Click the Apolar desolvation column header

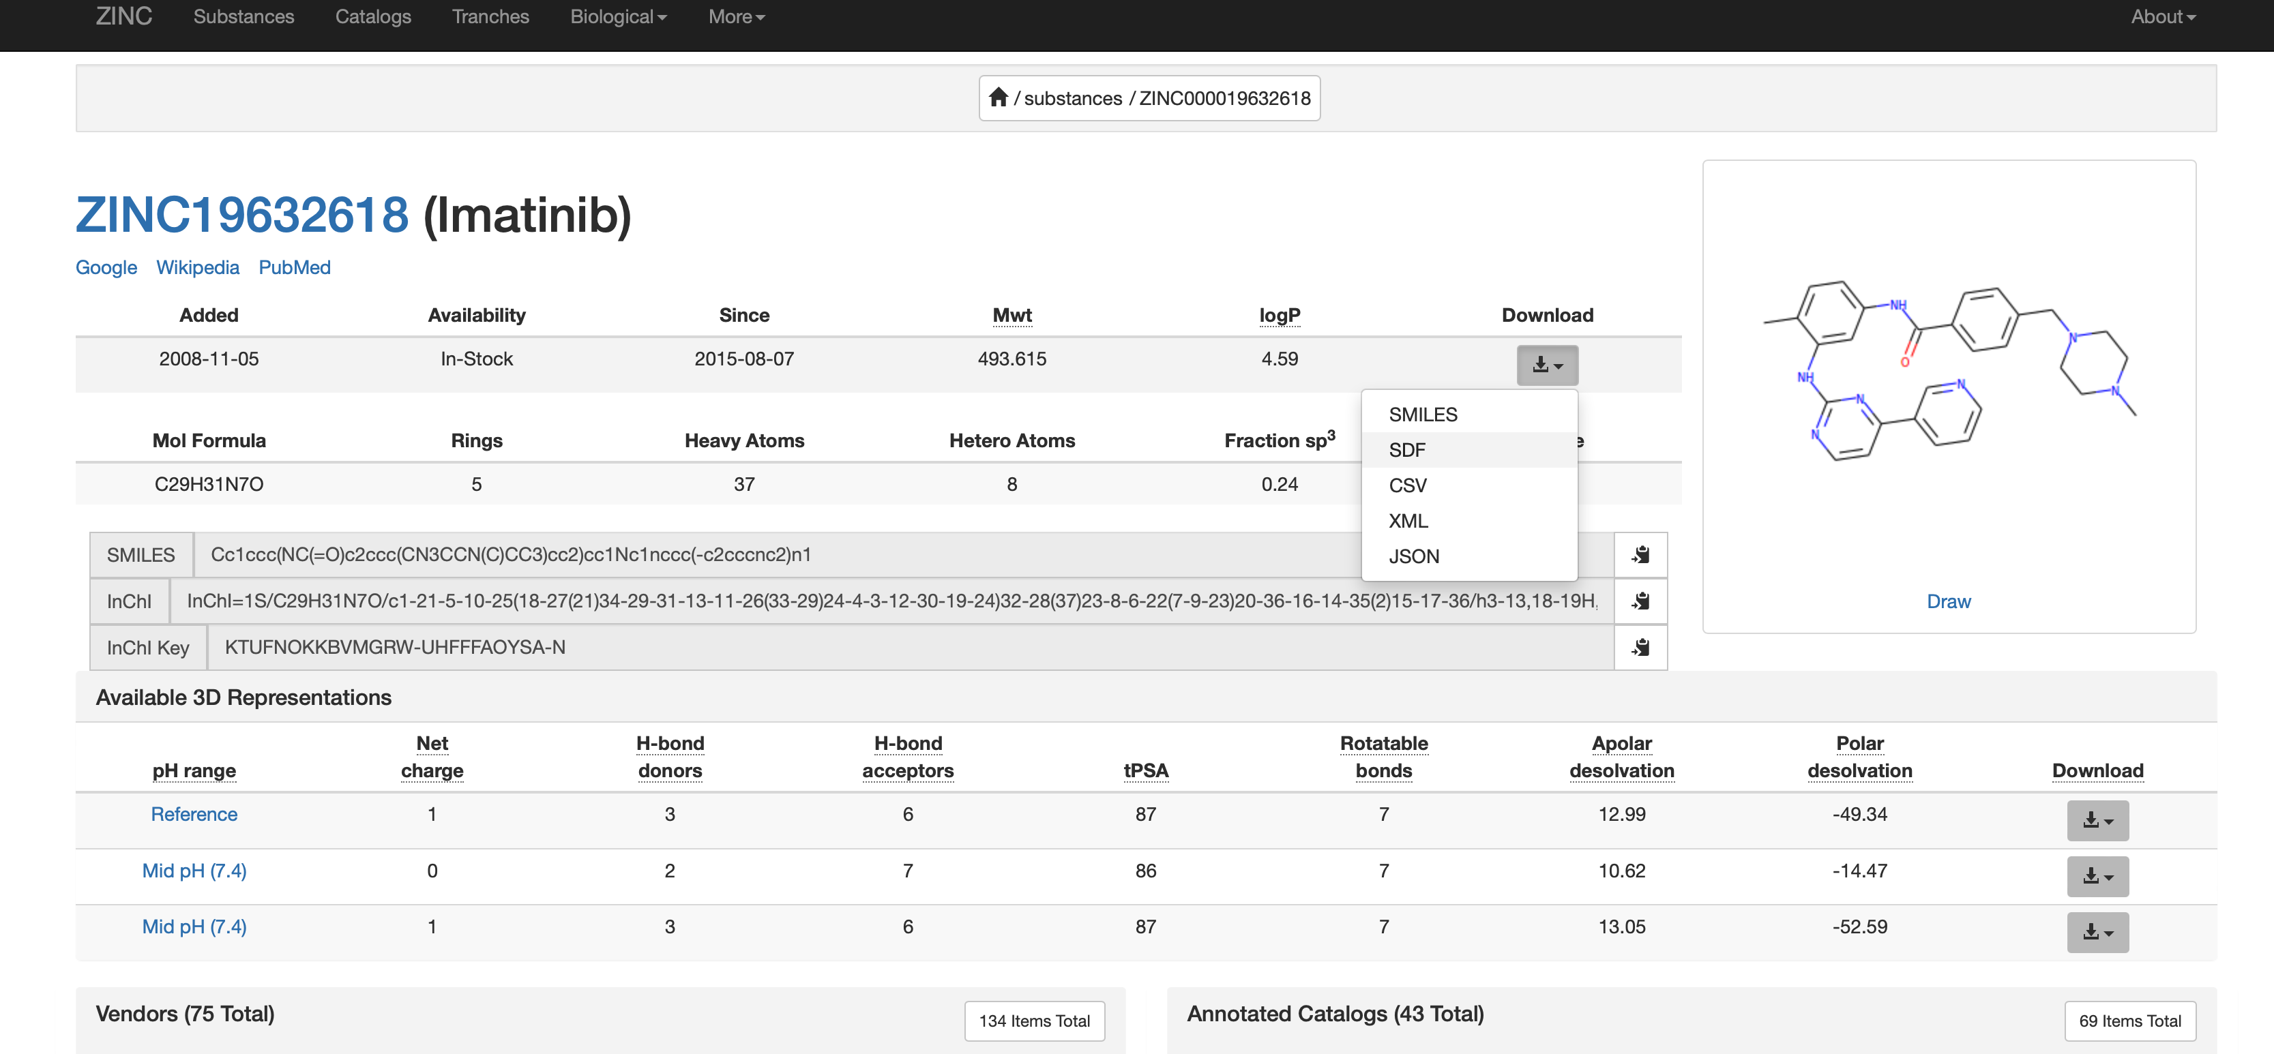(x=1622, y=757)
